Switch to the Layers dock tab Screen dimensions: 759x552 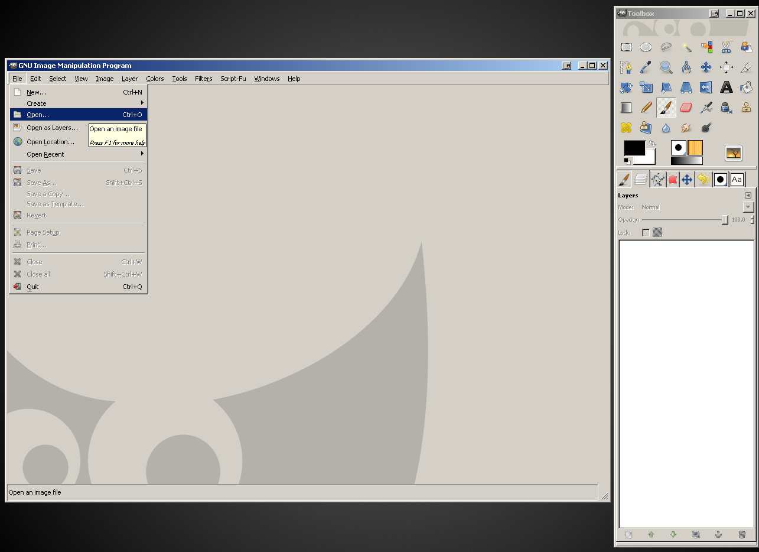[x=640, y=180]
